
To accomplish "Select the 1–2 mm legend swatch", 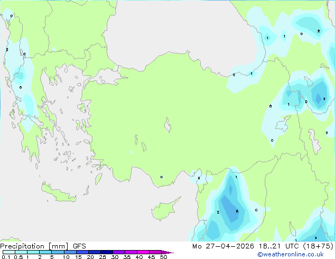I will 33,252.
